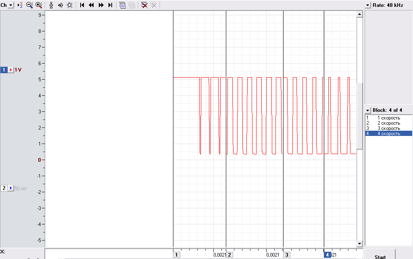Select block '4 скорость' in the list
The image size is (413, 259).
click(x=388, y=134)
